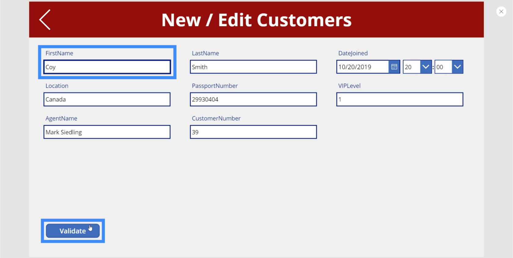Click the Location label
513x258 pixels.
[x=57, y=86]
